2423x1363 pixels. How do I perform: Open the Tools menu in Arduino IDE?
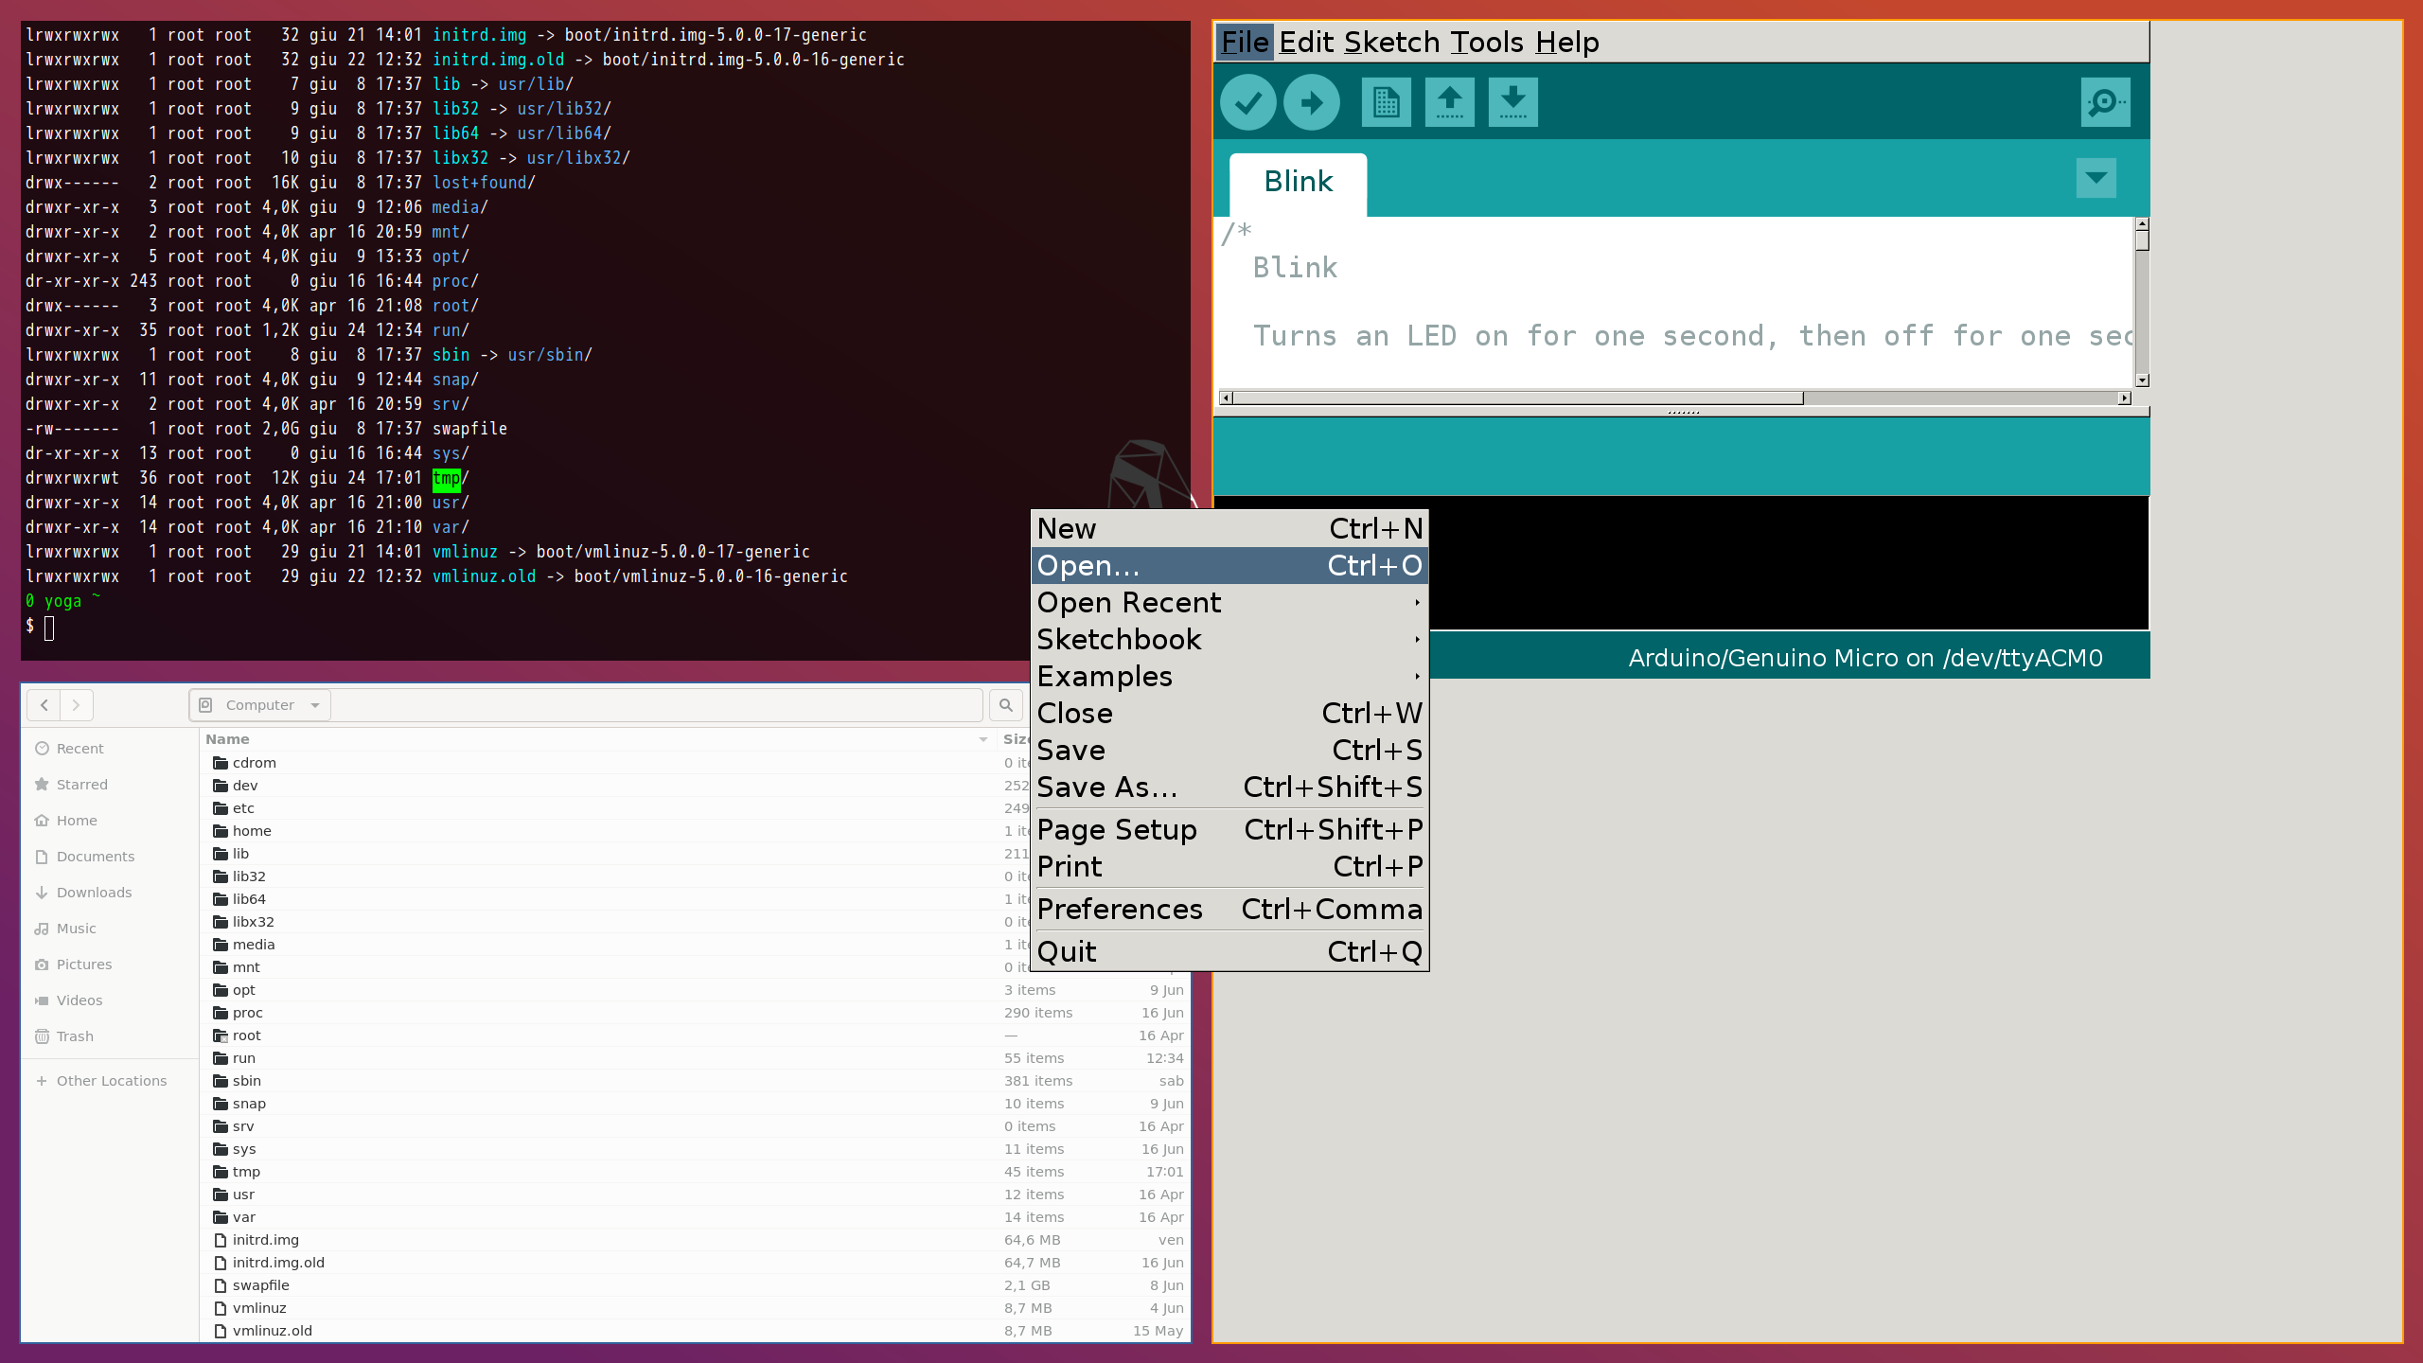tap(1487, 43)
